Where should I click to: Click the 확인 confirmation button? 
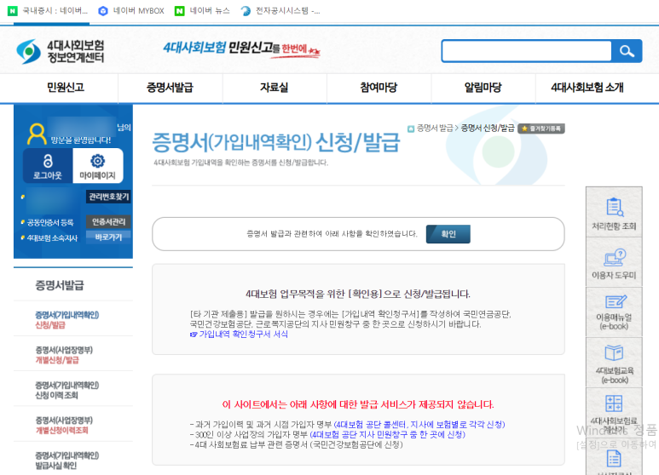point(448,234)
